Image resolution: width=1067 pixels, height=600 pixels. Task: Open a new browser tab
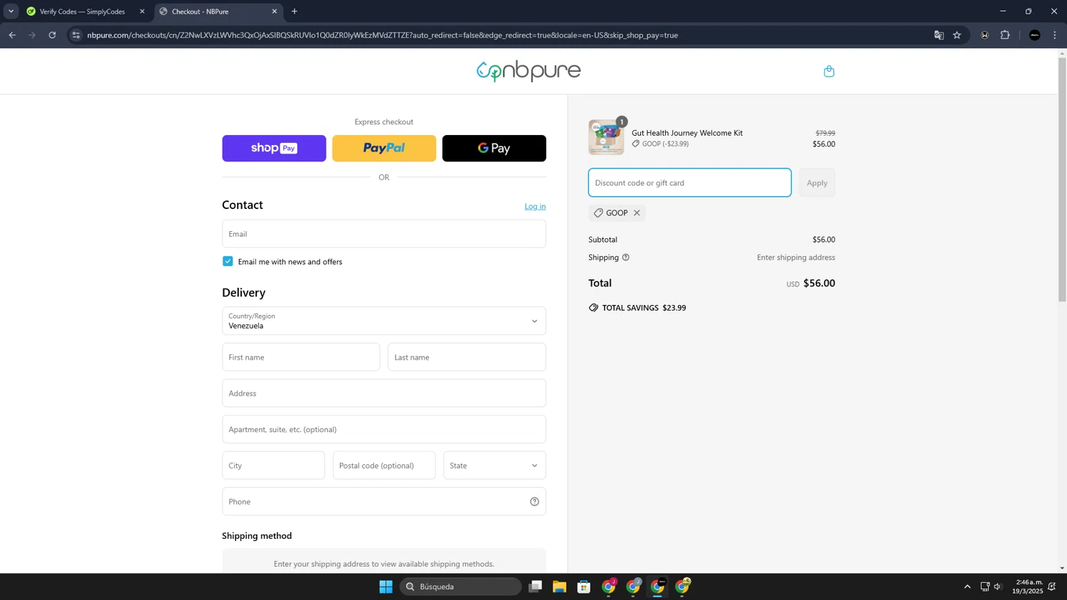(294, 11)
